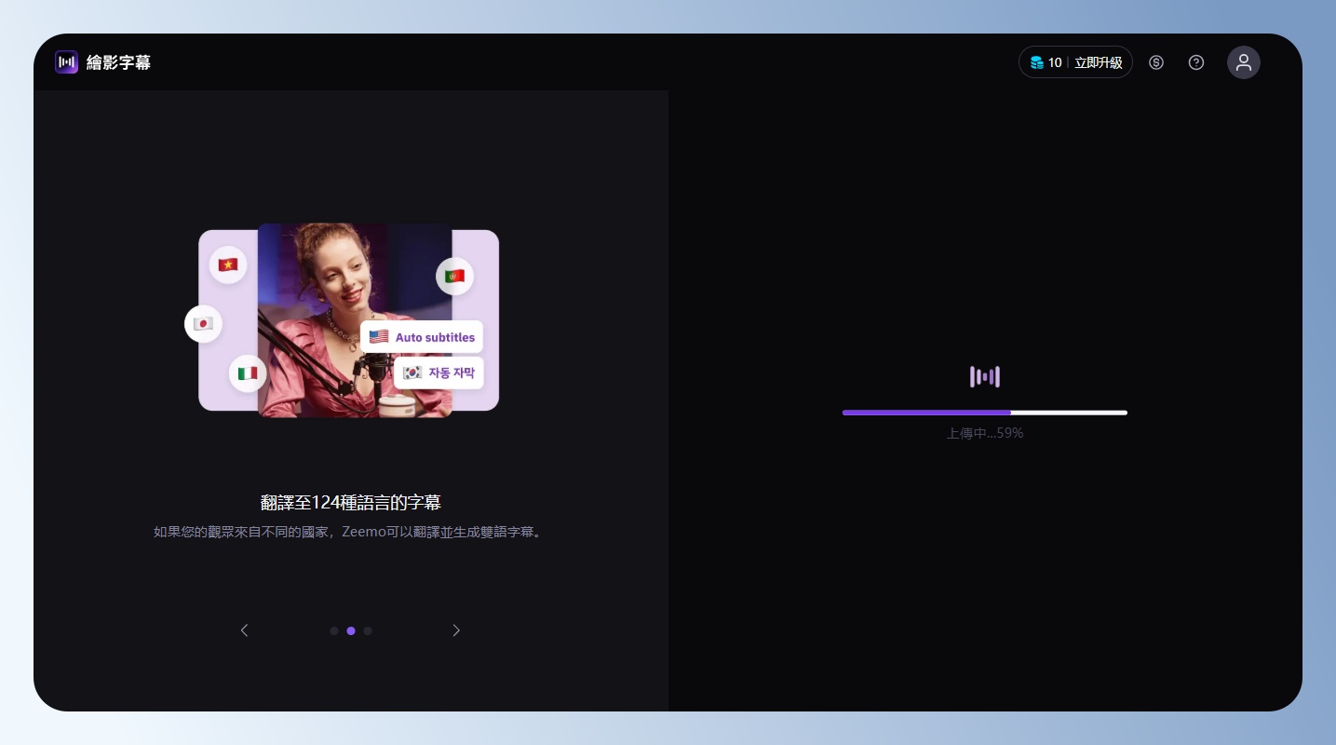Screen dimensions: 1336x745
Task: Open the user profile avatar
Action: (x=1243, y=62)
